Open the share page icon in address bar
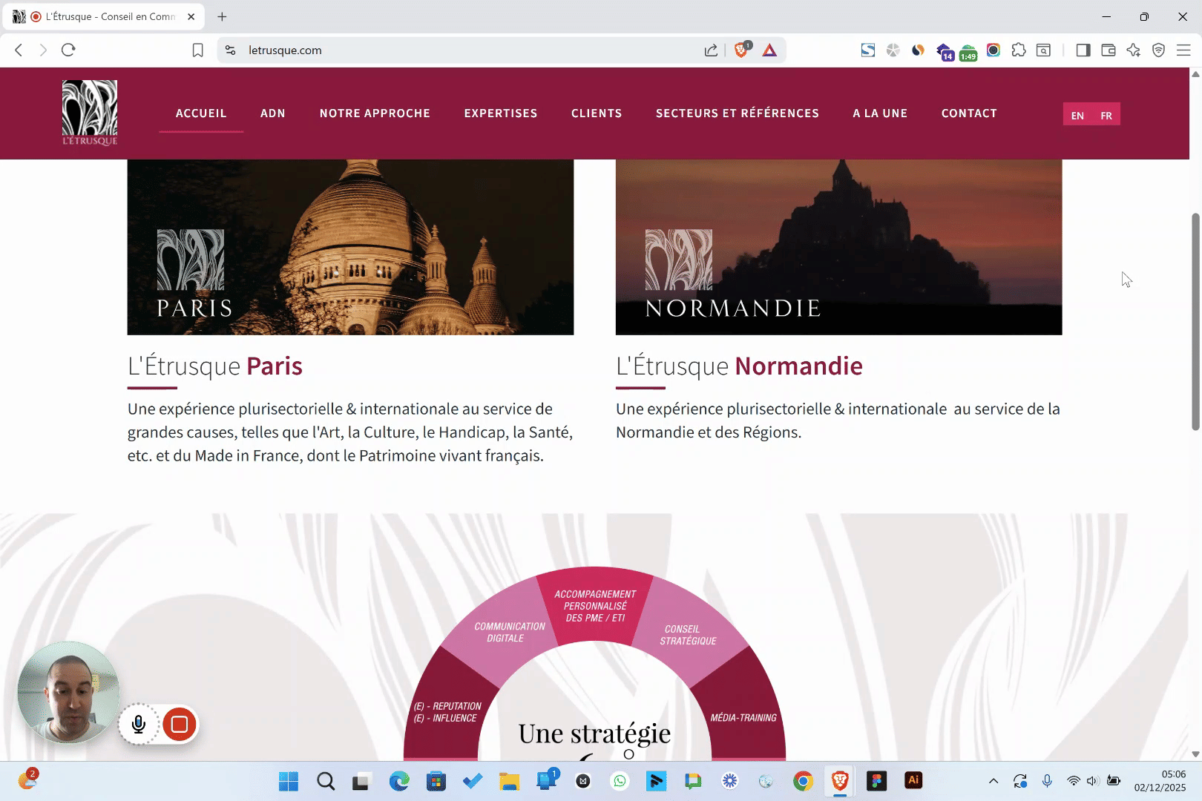 coord(711,50)
